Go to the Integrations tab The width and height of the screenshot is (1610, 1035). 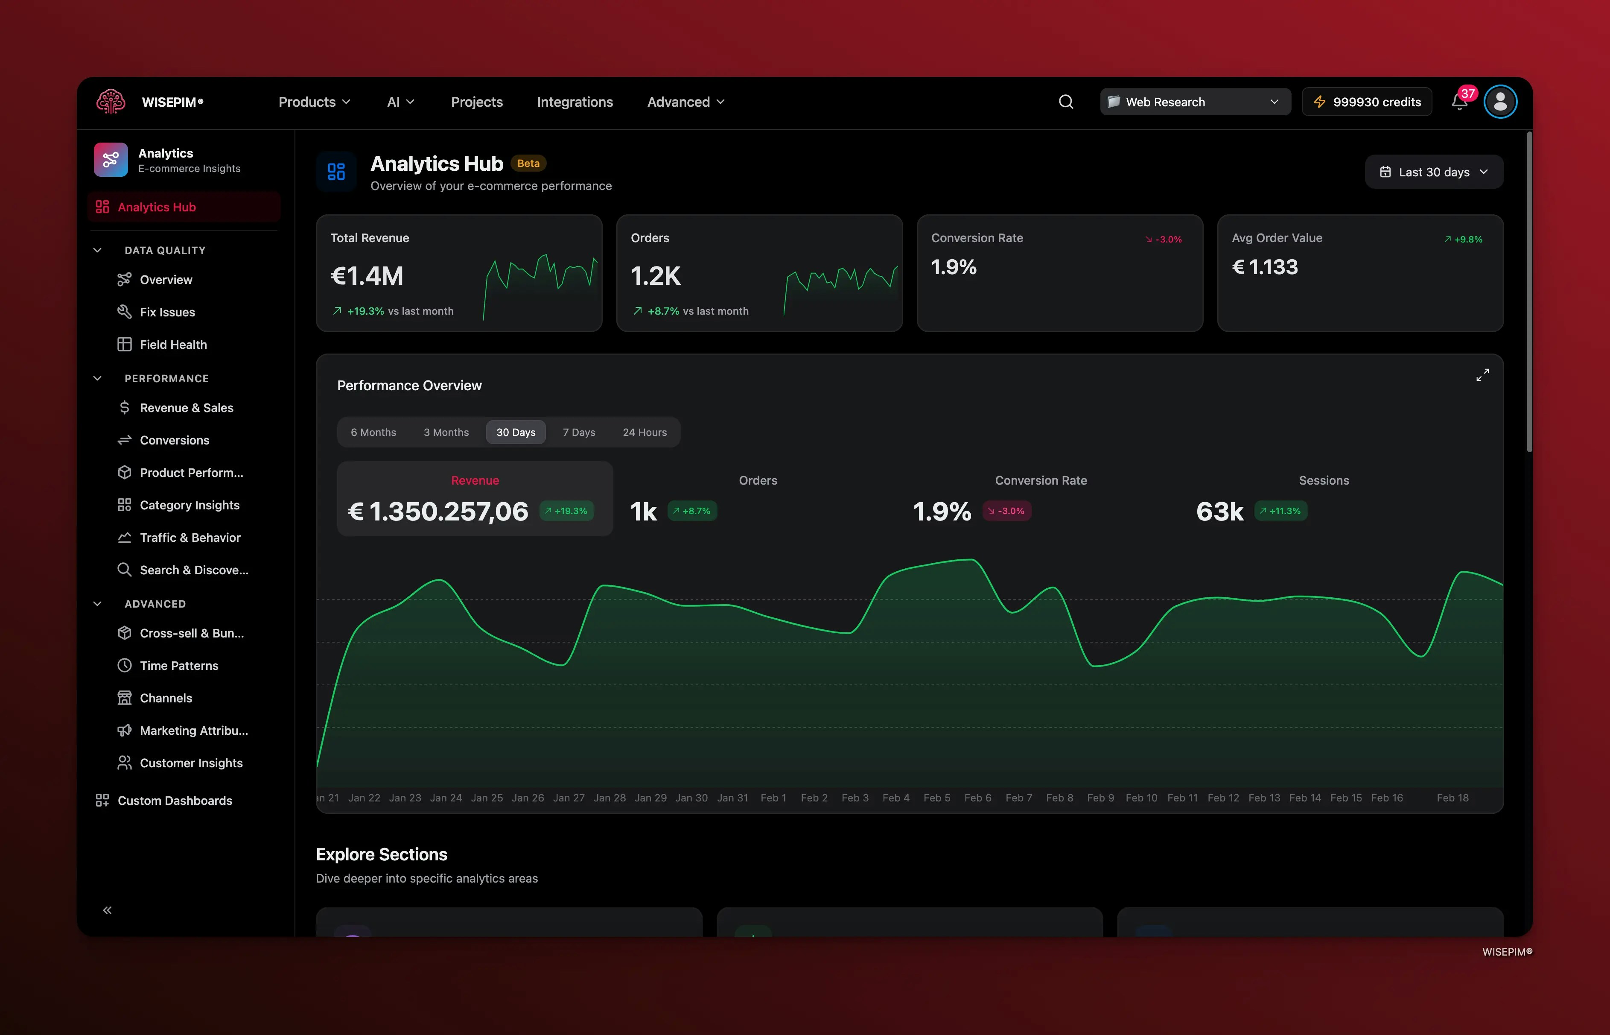[574, 102]
